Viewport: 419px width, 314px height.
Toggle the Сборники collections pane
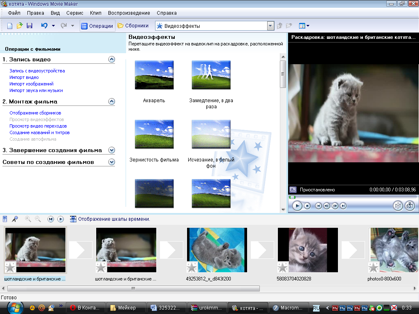tap(133, 26)
